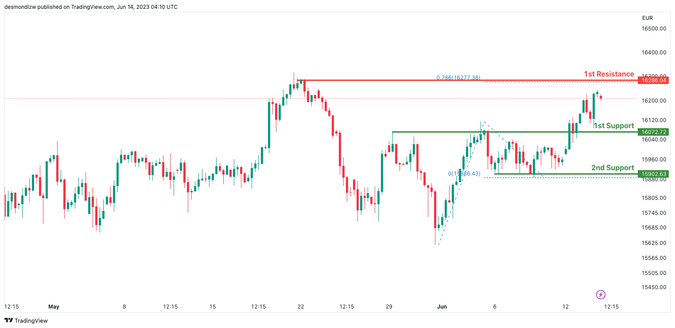
Task: Click the purple lightning bolt icon
Action: tap(601, 294)
